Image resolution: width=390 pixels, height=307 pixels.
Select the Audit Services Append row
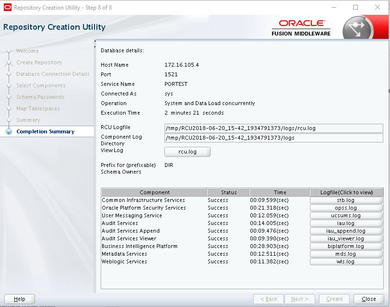tap(242, 231)
